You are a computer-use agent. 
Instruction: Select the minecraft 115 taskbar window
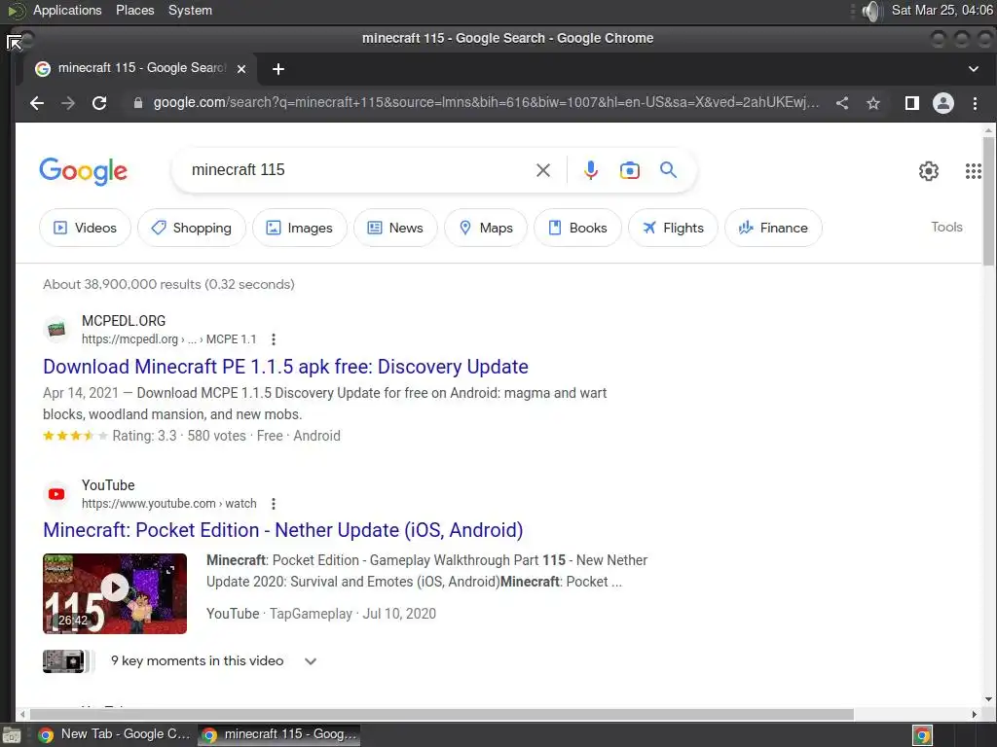(x=278, y=735)
